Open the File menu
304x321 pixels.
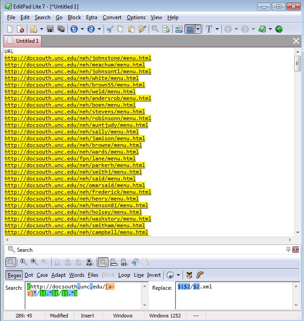pyautogui.click(x=11, y=17)
